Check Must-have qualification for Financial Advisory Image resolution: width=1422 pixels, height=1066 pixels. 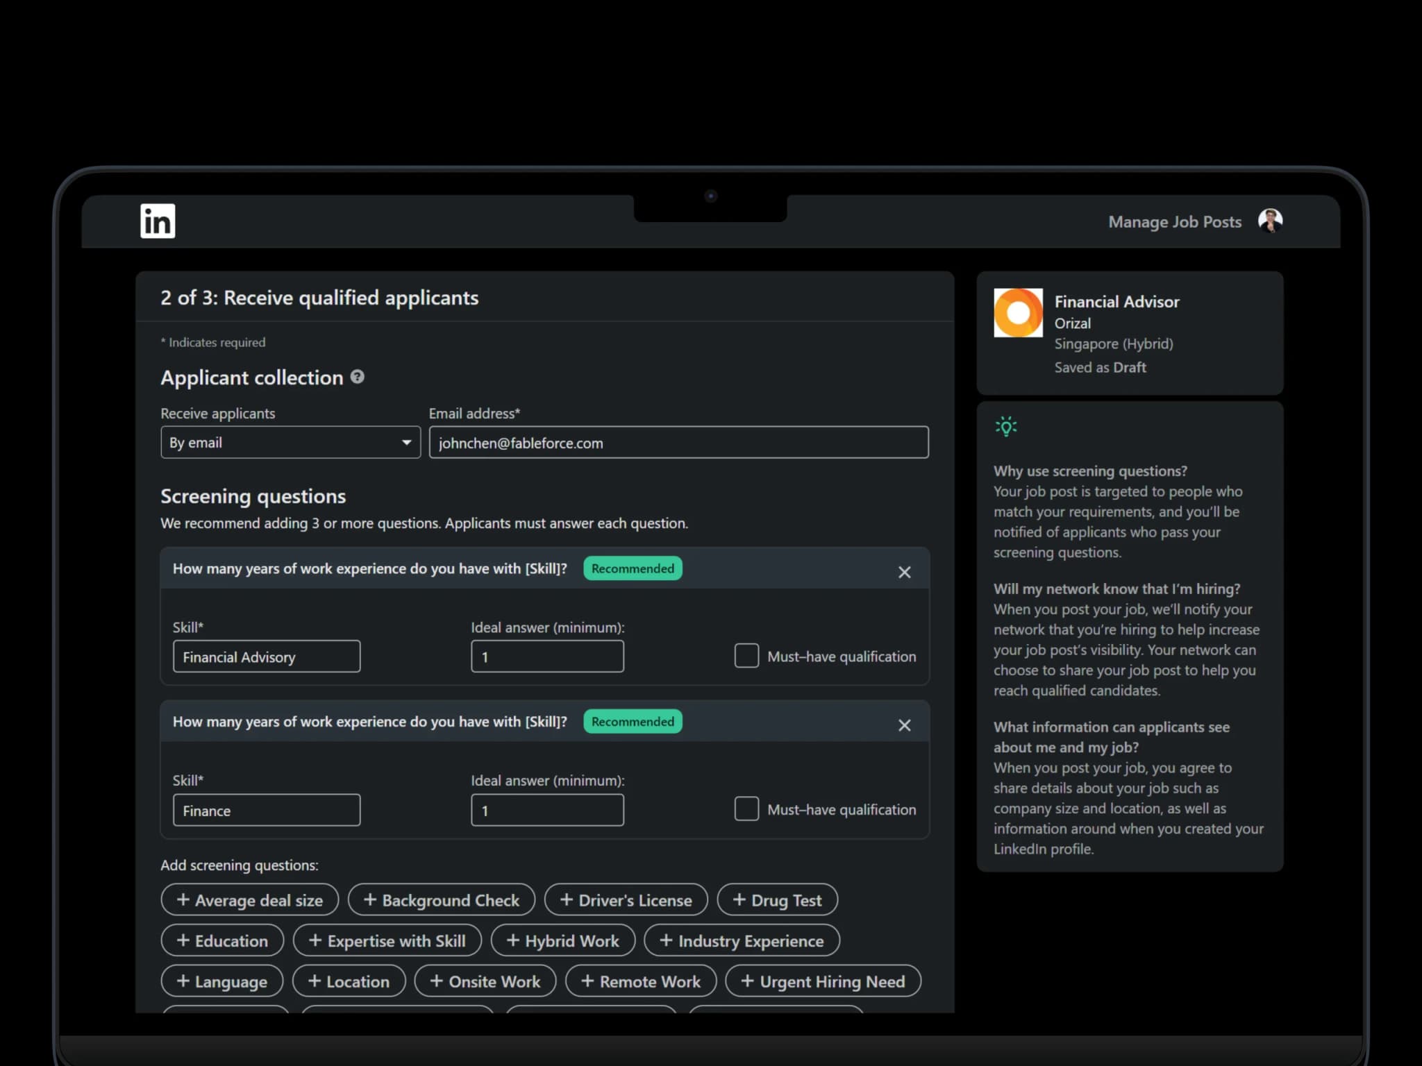746,656
